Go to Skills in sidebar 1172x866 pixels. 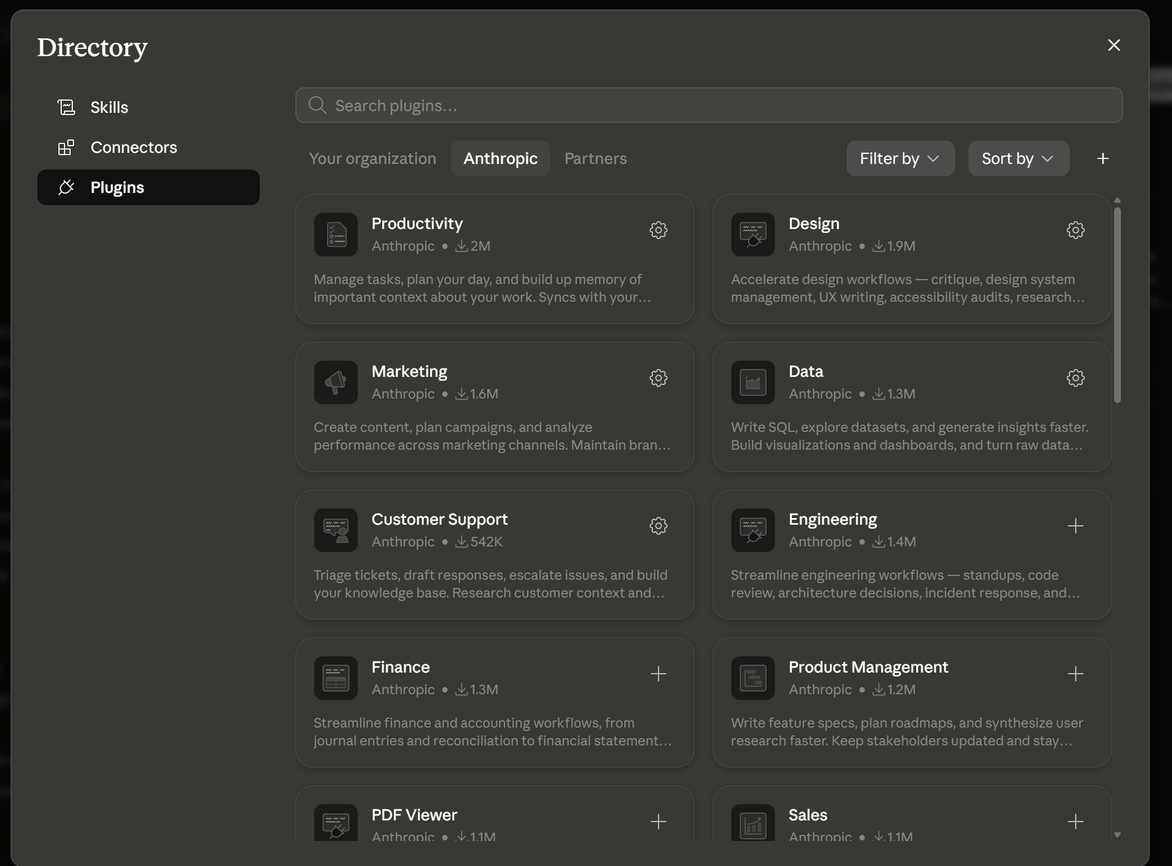tap(148, 107)
